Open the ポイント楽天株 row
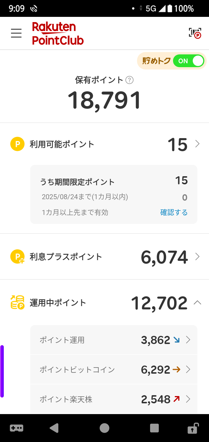 click(114, 399)
